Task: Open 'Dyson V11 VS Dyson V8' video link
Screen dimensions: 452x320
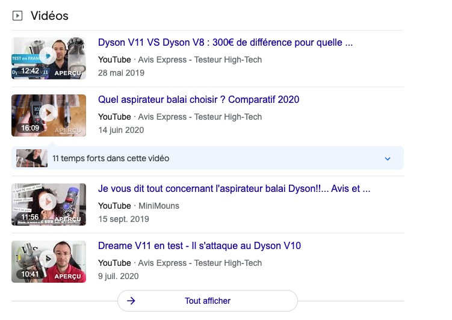Action: coord(225,42)
